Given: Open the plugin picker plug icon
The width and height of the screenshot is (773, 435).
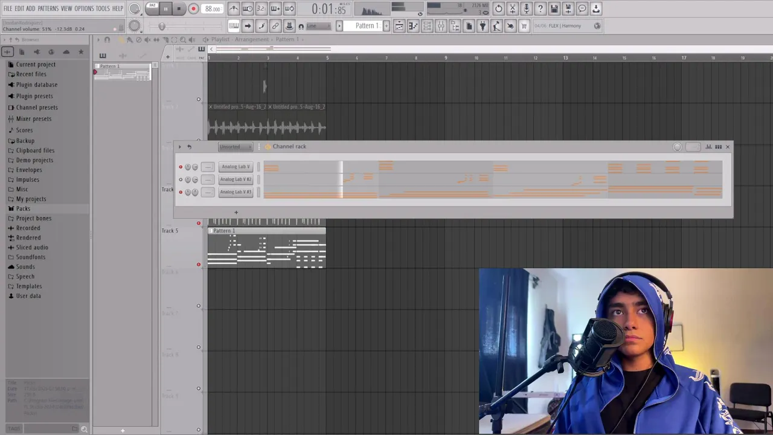Looking at the screenshot, I should (483, 26).
